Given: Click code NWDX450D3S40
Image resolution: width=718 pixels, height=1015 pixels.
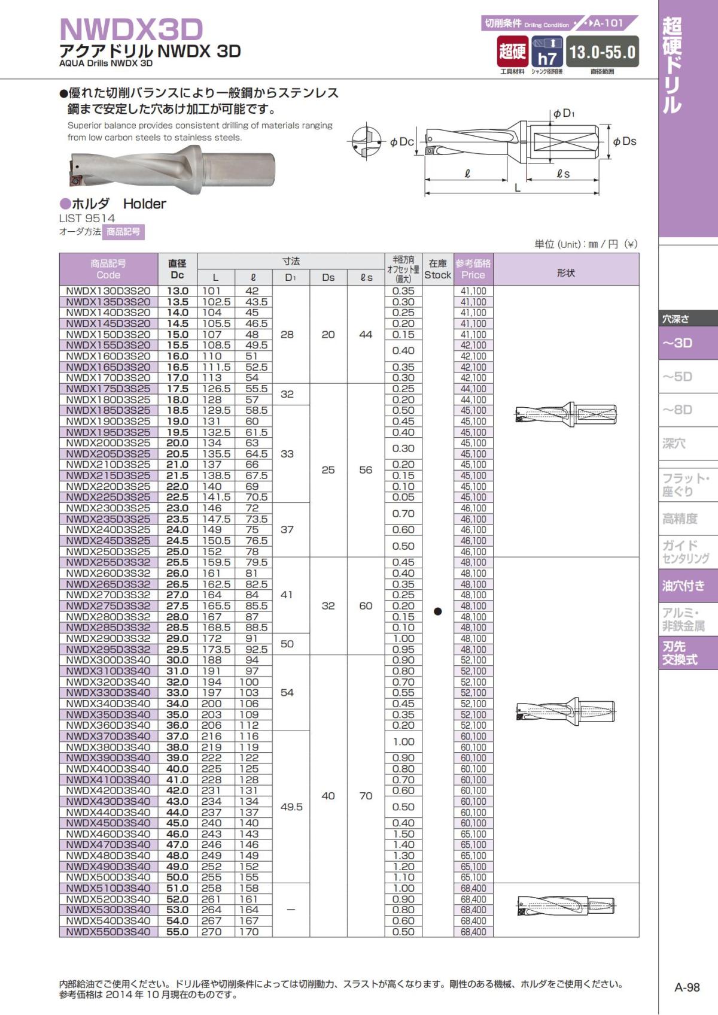Looking at the screenshot, I should click(108, 823).
